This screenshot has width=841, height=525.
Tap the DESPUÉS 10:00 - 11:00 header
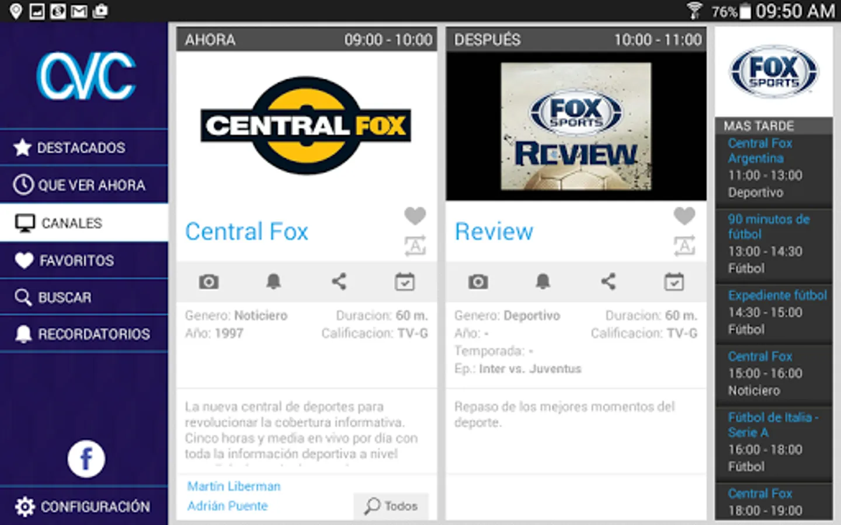tap(576, 40)
